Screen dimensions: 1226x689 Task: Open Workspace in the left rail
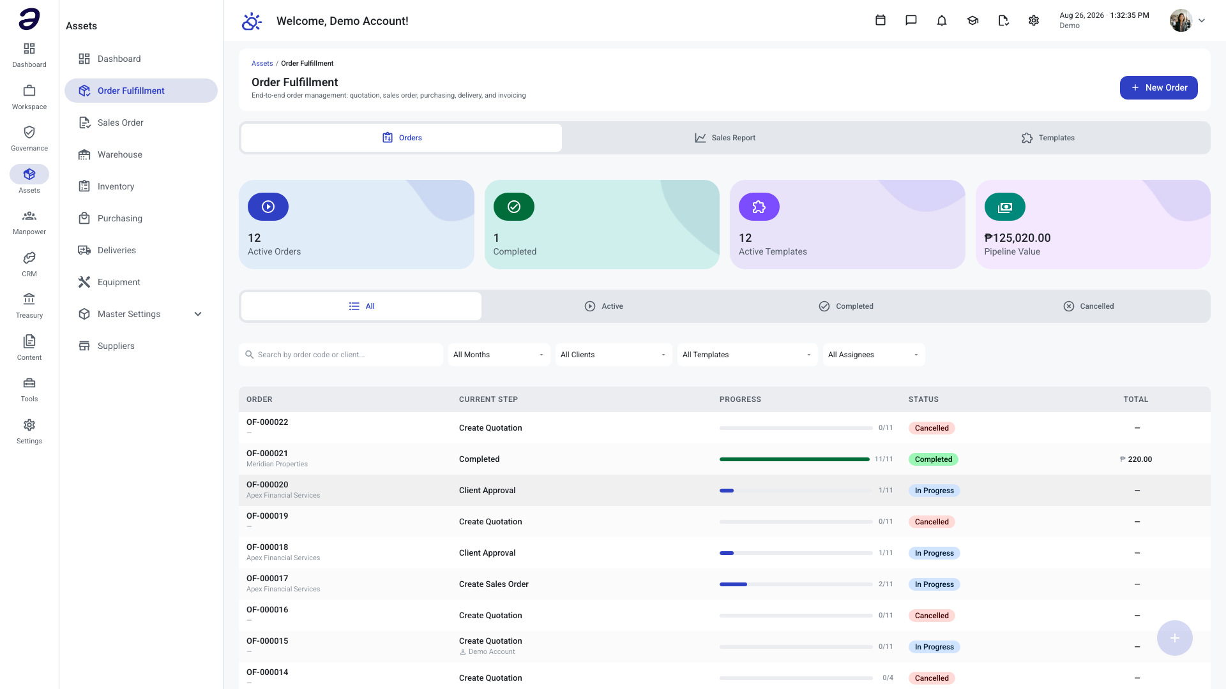29,97
